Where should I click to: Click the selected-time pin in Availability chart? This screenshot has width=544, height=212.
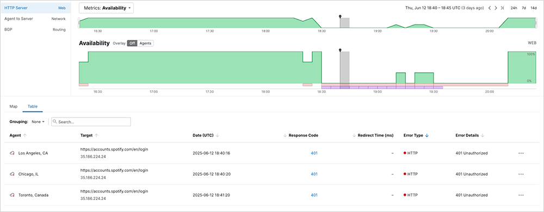(341, 50)
